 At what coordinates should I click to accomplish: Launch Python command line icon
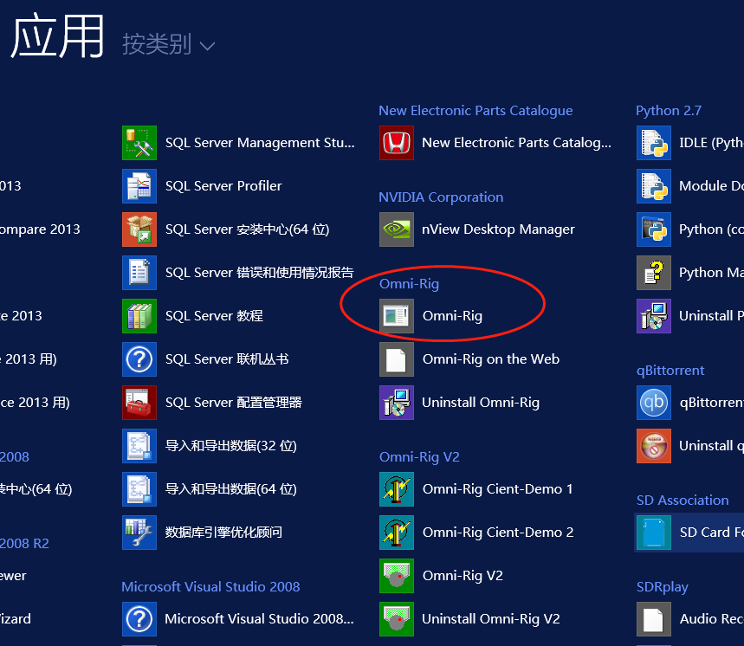654,229
